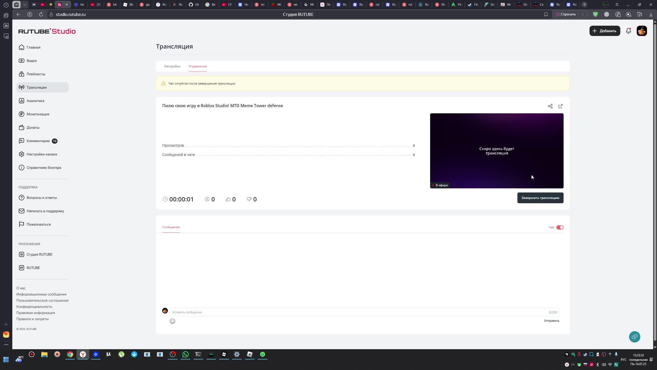
Task: Click the emoji smiley icon below chat input
Action: pos(172,321)
